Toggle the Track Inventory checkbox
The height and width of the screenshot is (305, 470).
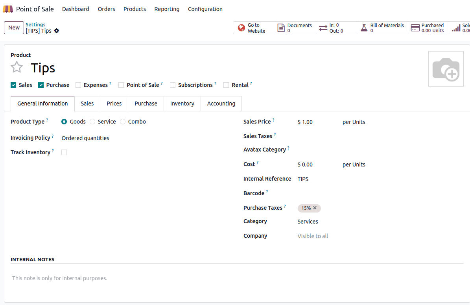(x=64, y=152)
